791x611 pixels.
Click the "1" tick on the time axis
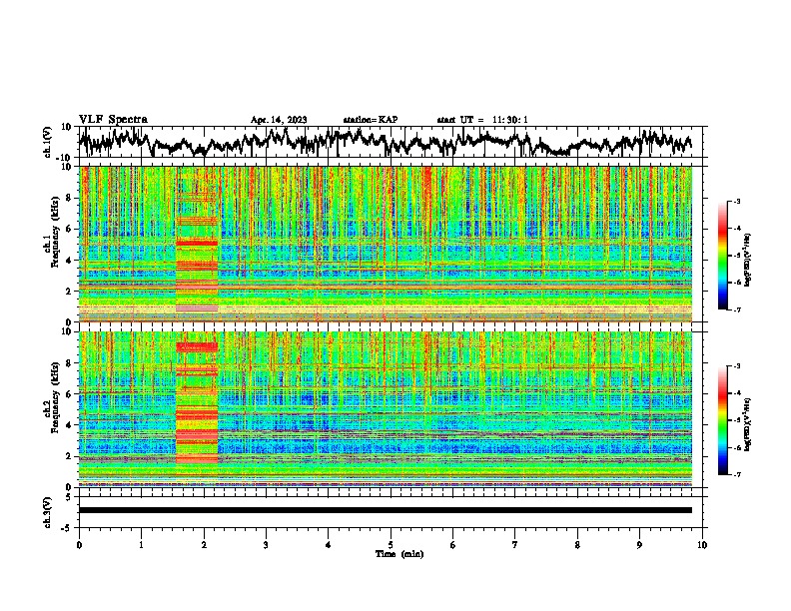tap(141, 545)
